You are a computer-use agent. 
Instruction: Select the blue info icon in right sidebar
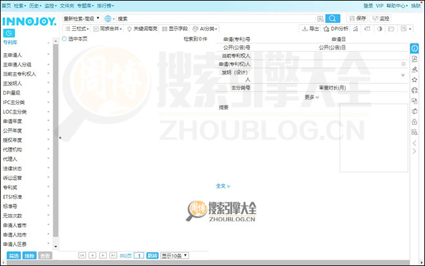point(415,49)
